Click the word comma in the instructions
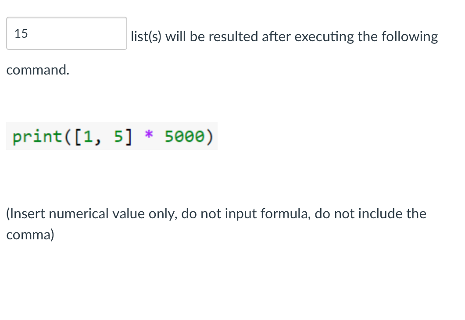This screenshot has height=320, width=465. (26, 235)
